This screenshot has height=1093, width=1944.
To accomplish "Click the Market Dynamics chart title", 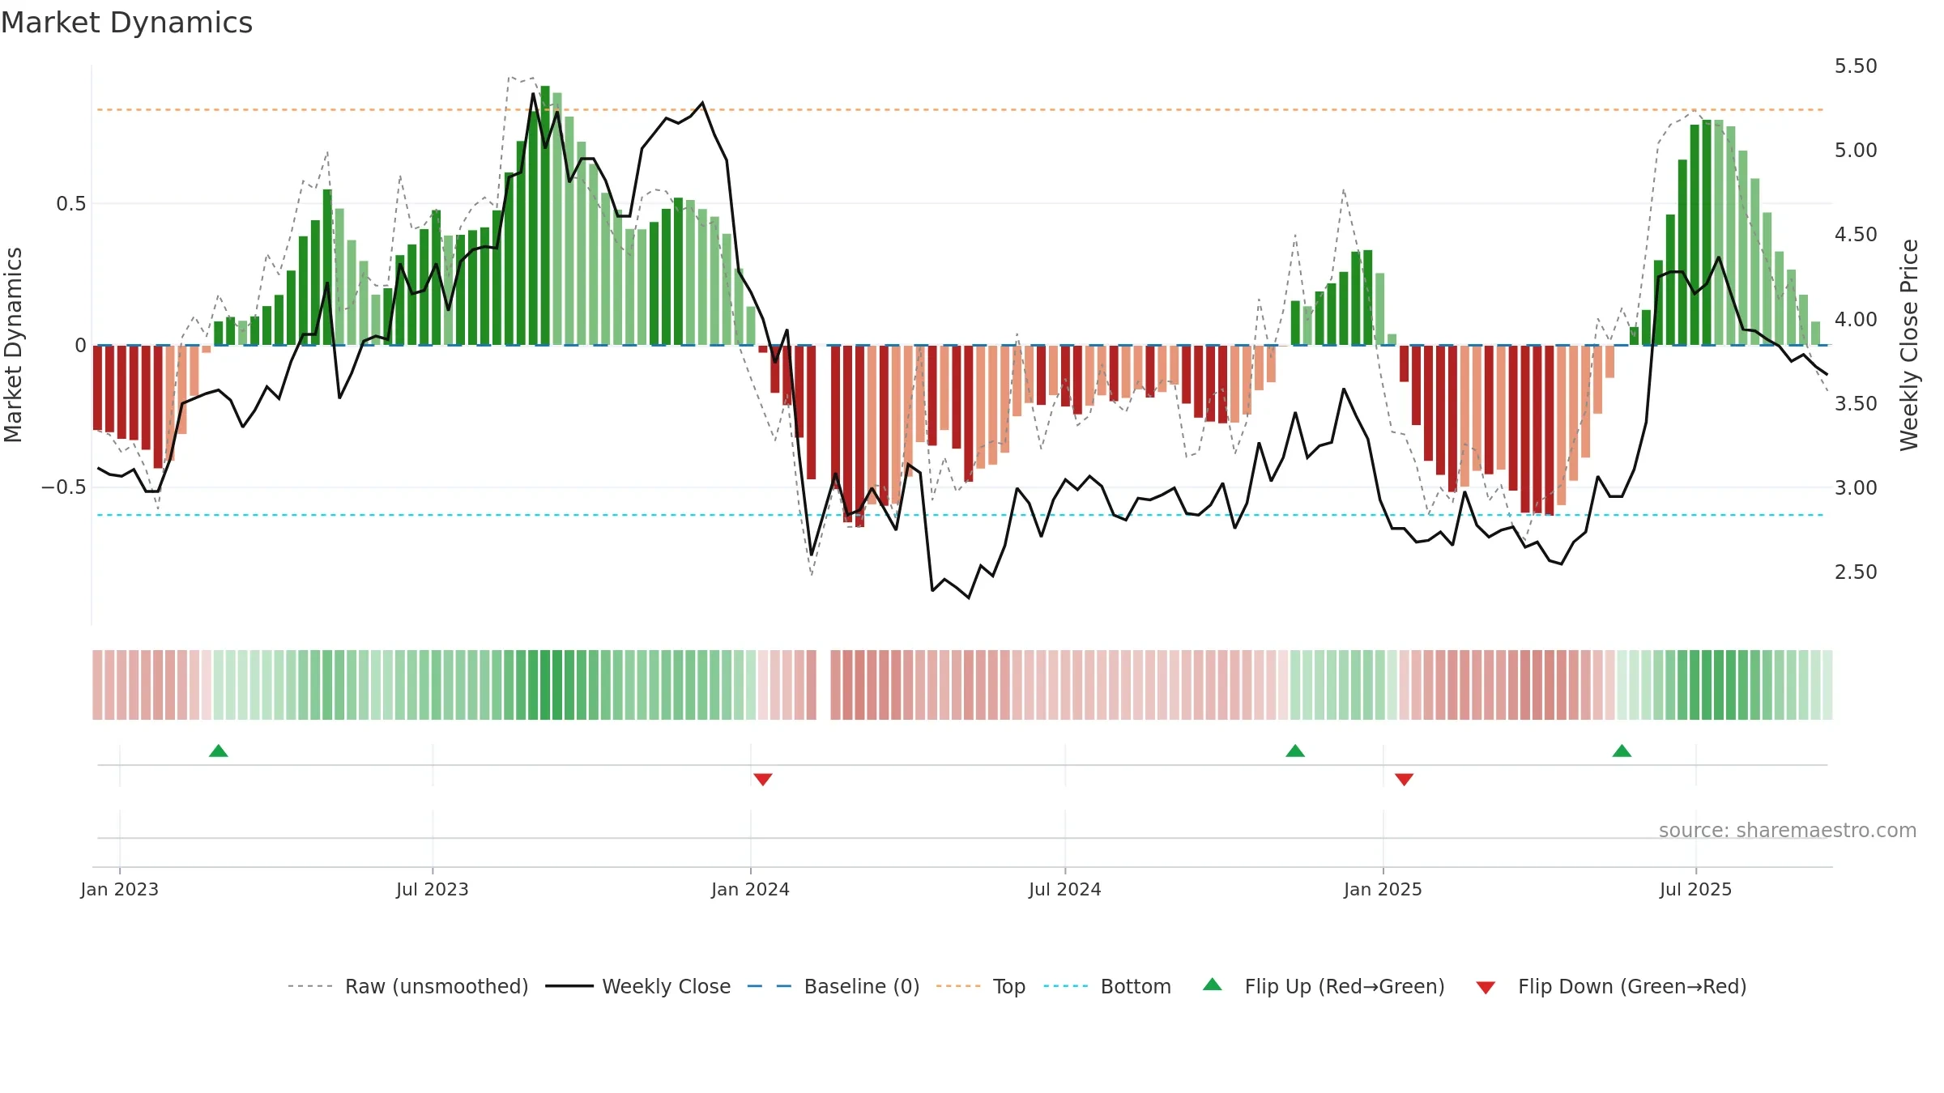I will tap(127, 23).
